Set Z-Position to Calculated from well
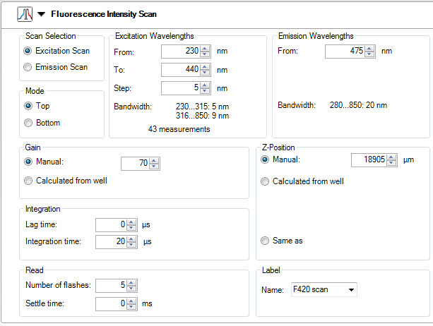433x326 pixels. [265, 181]
